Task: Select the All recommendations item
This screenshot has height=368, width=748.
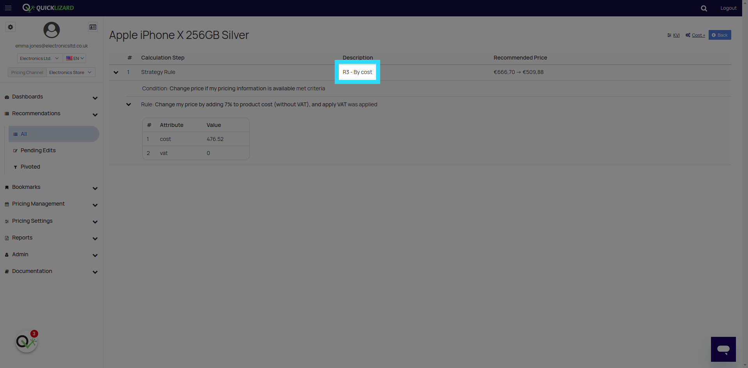Action: point(54,134)
